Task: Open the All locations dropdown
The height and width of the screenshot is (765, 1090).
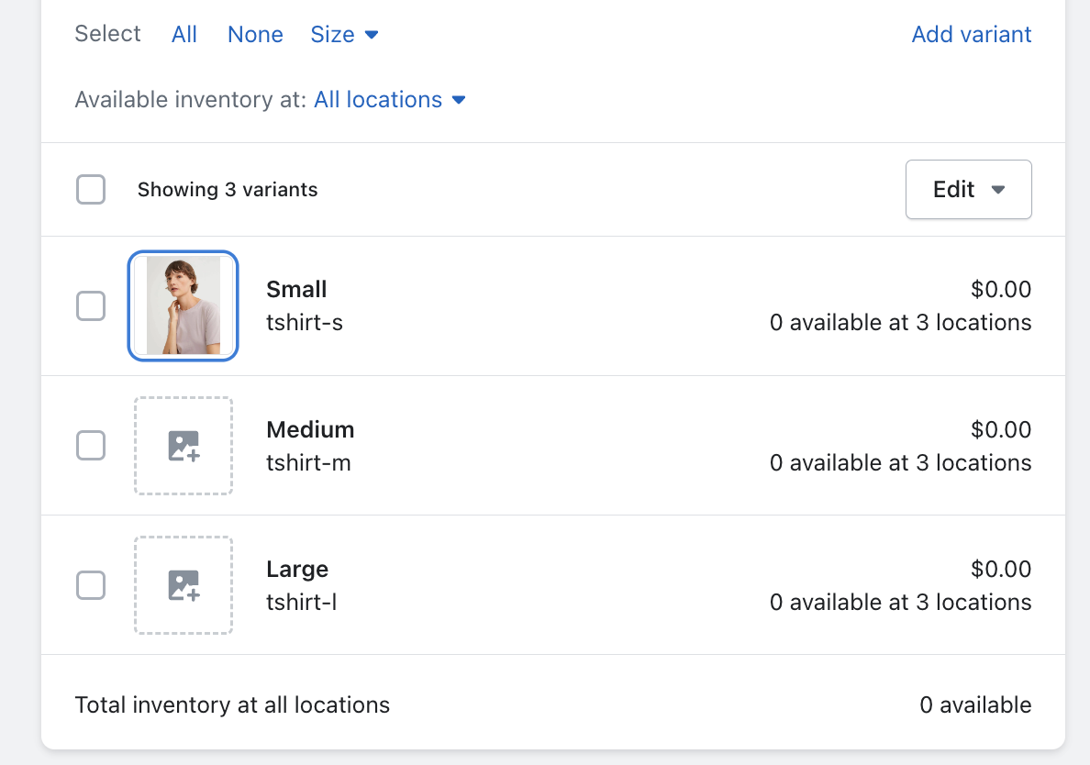Action: pyautogui.click(x=390, y=100)
